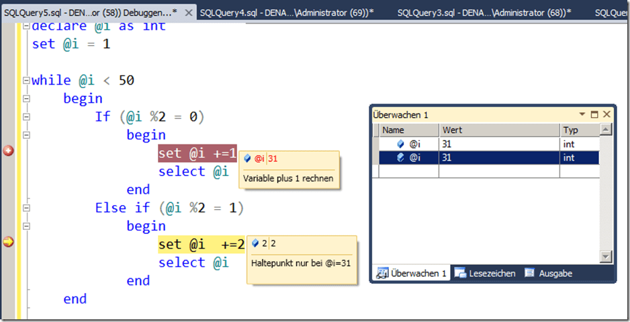
Task: Select the first @i watch row
Action: (x=489, y=144)
